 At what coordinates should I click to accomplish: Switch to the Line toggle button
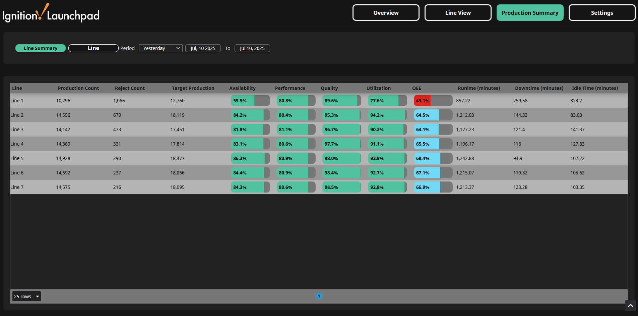[93, 48]
